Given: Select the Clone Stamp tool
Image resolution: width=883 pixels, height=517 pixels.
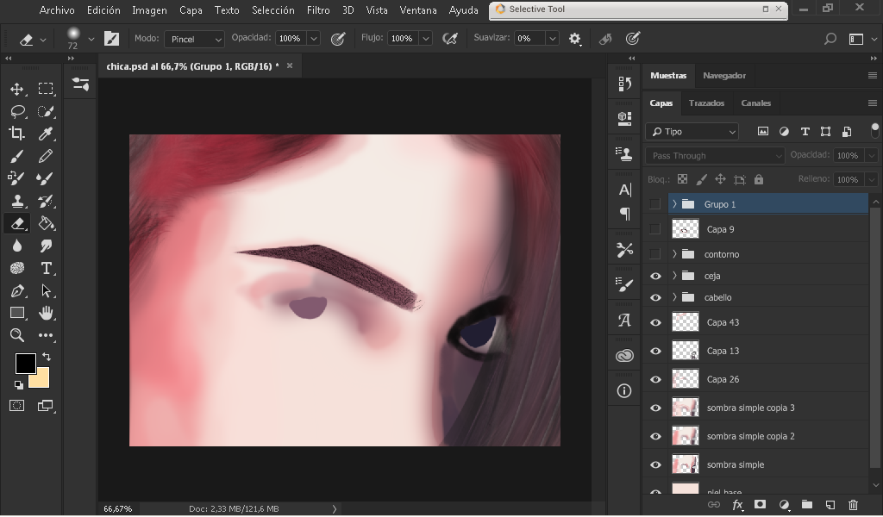Looking at the screenshot, I should click(x=16, y=201).
